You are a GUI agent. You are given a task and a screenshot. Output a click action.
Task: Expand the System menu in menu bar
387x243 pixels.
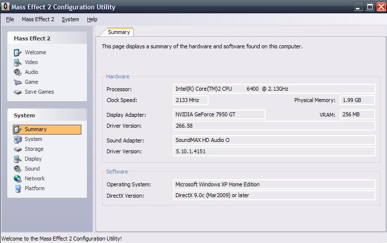coord(70,19)
